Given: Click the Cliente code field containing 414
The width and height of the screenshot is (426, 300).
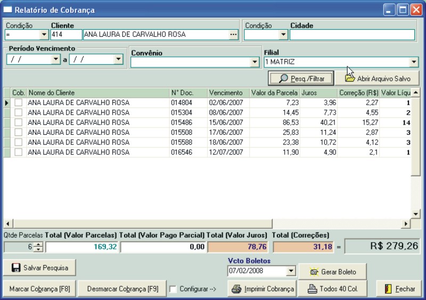Looking at the screenshot, I should [66, 35].
